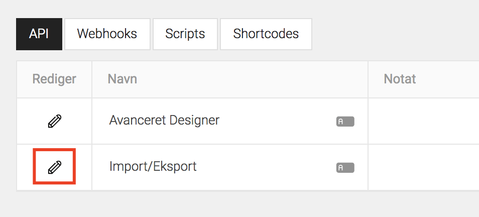Click empty space right of the Shortcodes tab
Image resolution: width=479 pixels, height=217 pixels.
coord(394,34)
